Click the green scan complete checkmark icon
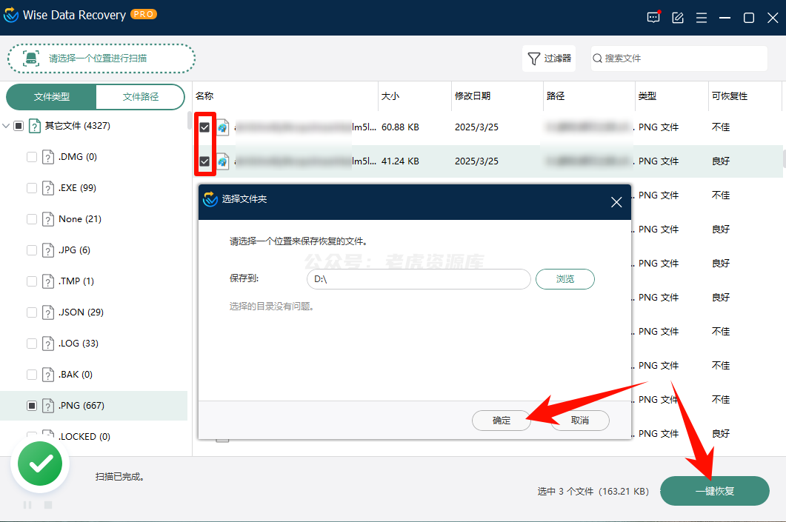The width and height of the screenshot is (786, 522). coord(40,464)
